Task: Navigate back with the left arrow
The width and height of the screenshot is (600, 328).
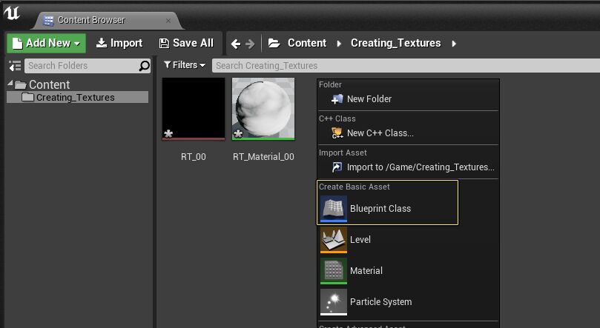Action: coord(236,44)
